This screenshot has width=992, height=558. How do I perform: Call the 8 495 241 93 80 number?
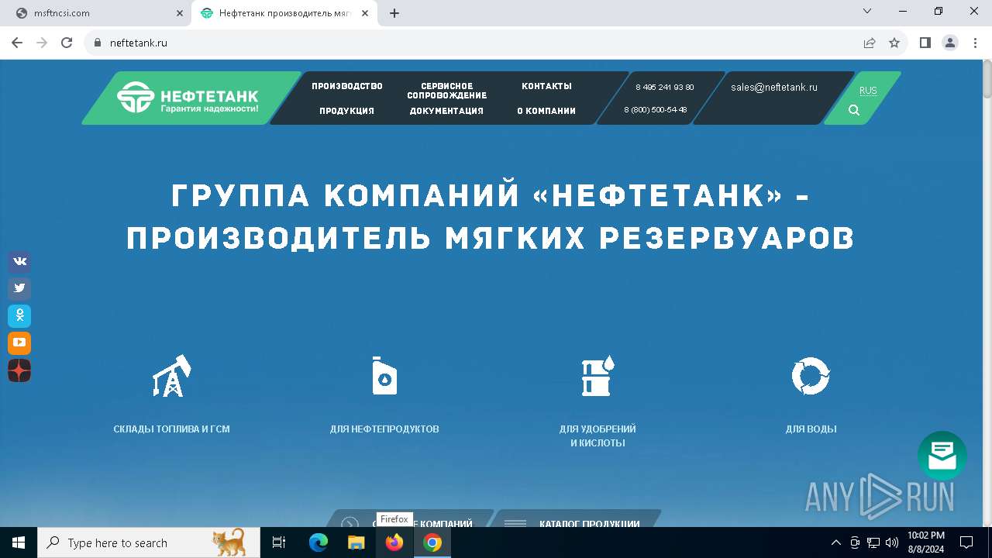click(x=664, y=88)
